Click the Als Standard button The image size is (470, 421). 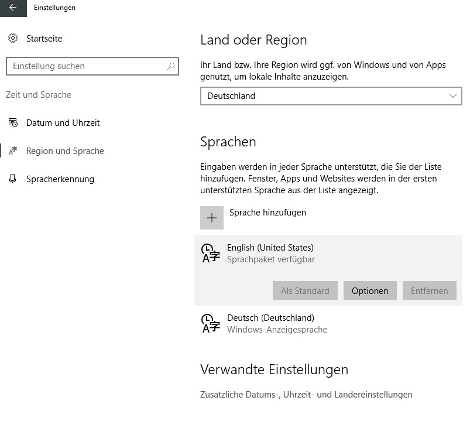tap(305, 290)
